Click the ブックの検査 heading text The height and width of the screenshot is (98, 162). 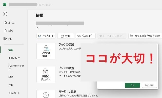(x=66, y=68)
